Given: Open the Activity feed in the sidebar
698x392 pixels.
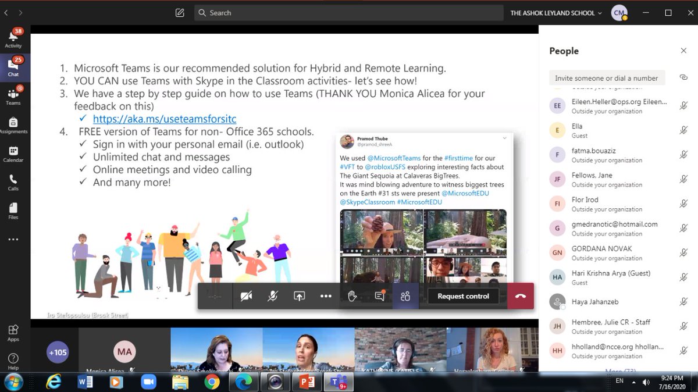Looking at the screenshot, I should click(x=13, y=38).
